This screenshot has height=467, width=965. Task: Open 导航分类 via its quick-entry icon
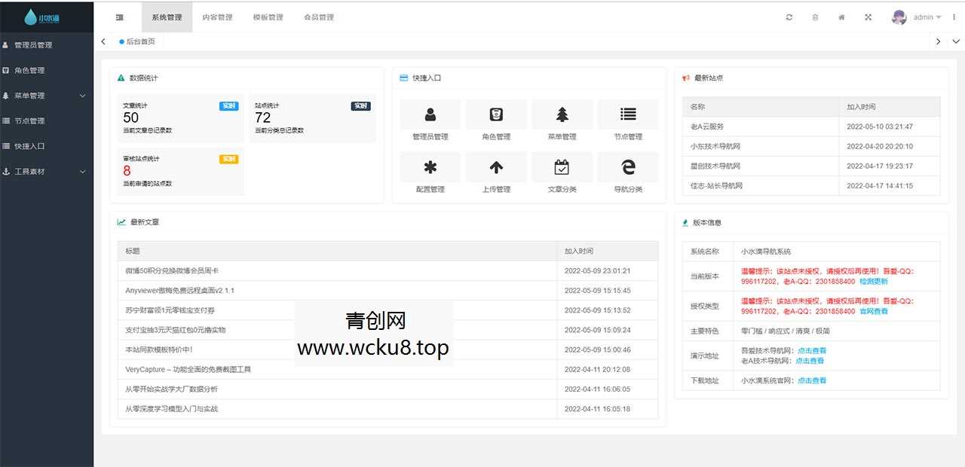[x=628, y=166]
